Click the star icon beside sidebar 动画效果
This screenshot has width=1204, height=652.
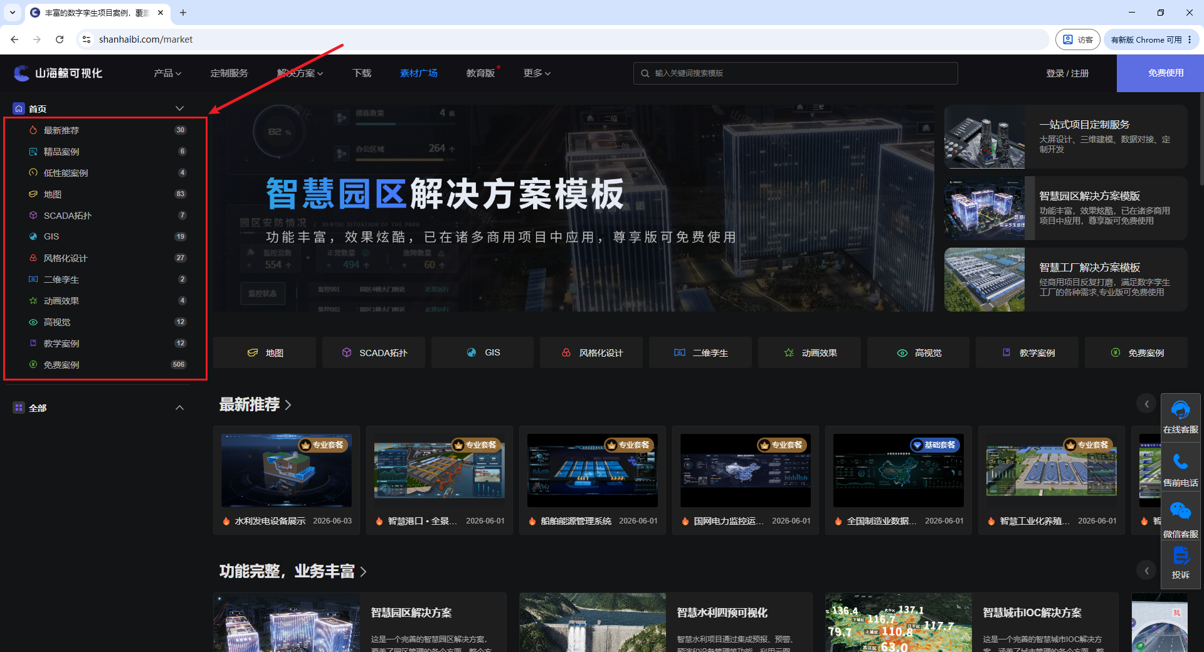33,301
